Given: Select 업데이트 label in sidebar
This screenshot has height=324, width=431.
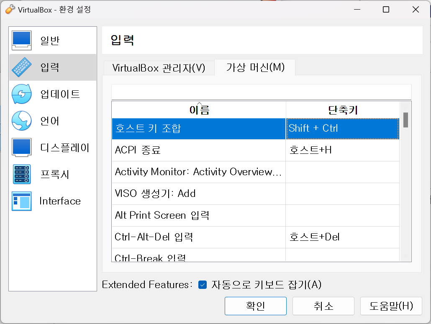Looking at the screenshot, I should click(x=60, y=94).
